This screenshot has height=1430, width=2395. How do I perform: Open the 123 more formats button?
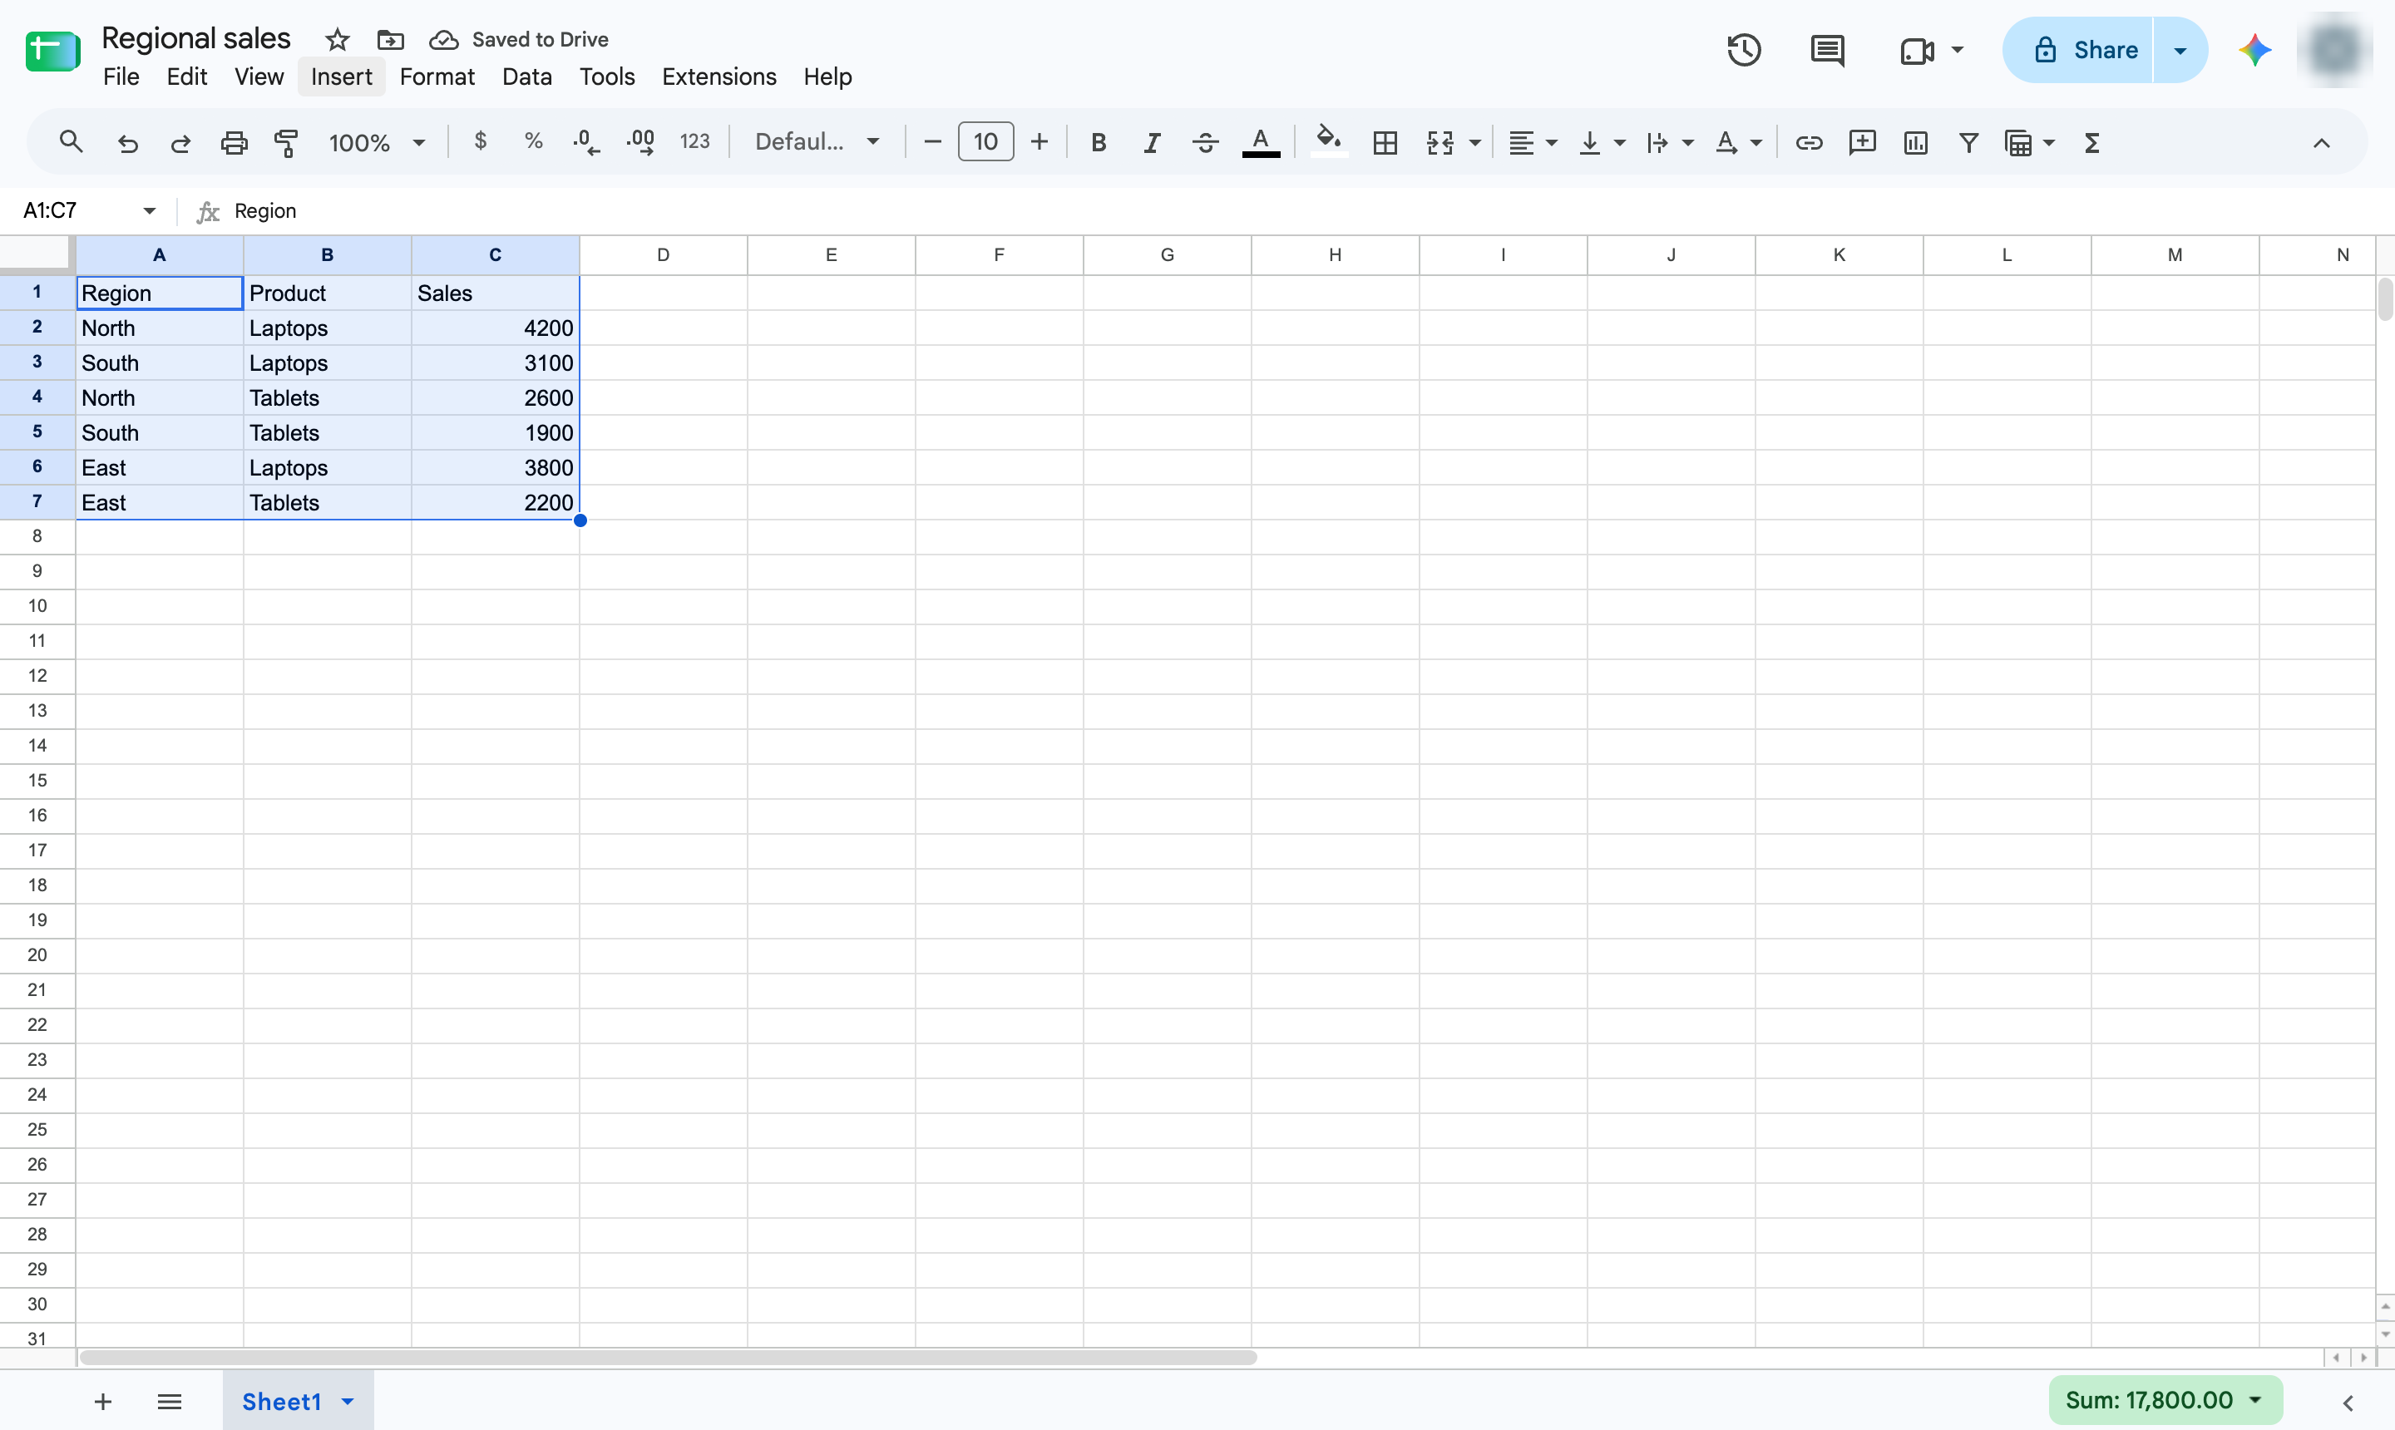point(694,141)
